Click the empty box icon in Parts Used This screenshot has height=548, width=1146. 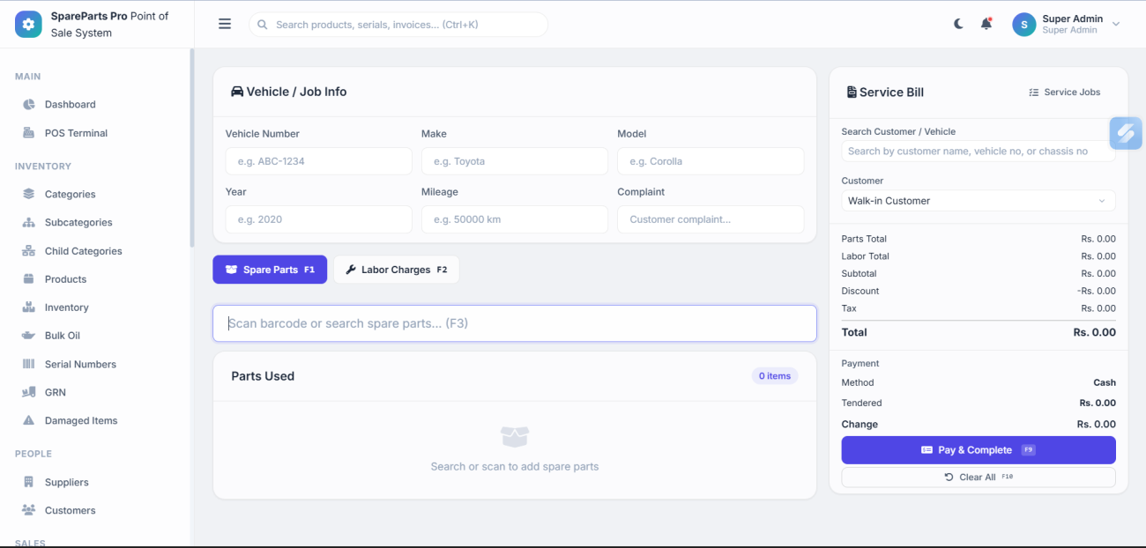point(515,436)
